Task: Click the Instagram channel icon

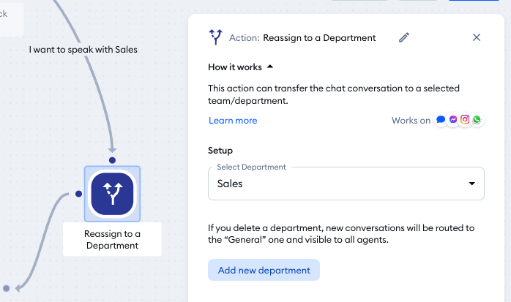Action: pyautogui.click(x=465, y=120)
